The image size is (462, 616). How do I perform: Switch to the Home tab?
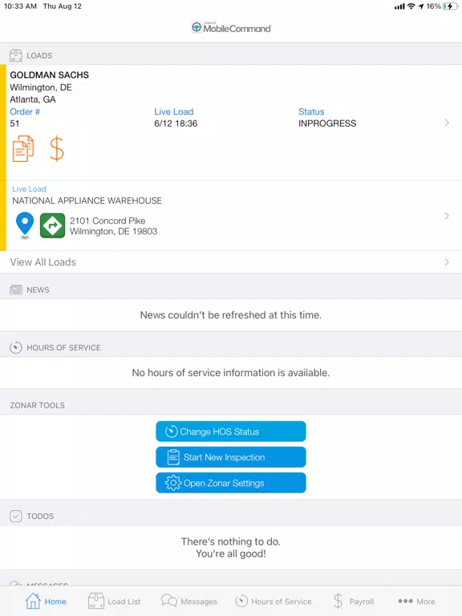pyautogui.click(x=46, y=601)
